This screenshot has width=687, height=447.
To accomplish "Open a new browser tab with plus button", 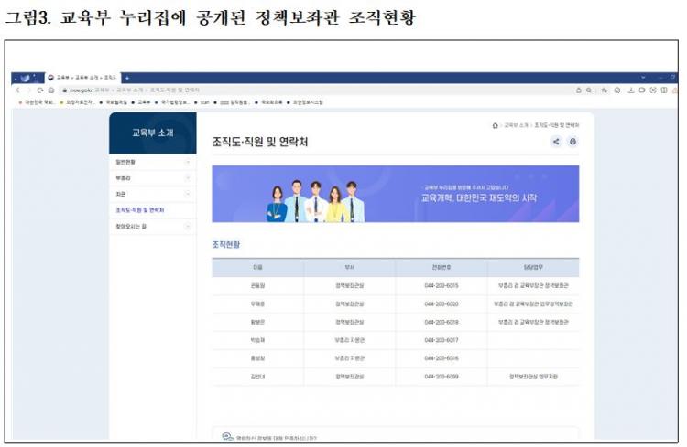I will pyautogui.click(x=127, y=78).
